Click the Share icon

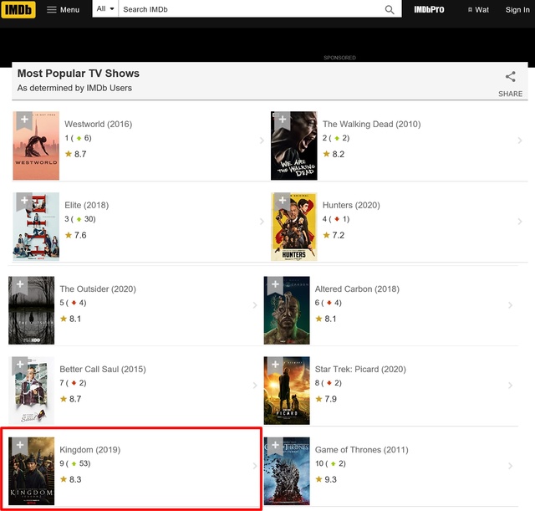510,76
